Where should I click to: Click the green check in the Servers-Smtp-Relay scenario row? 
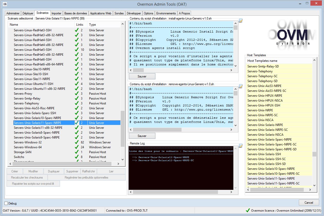tap(77, 99)
